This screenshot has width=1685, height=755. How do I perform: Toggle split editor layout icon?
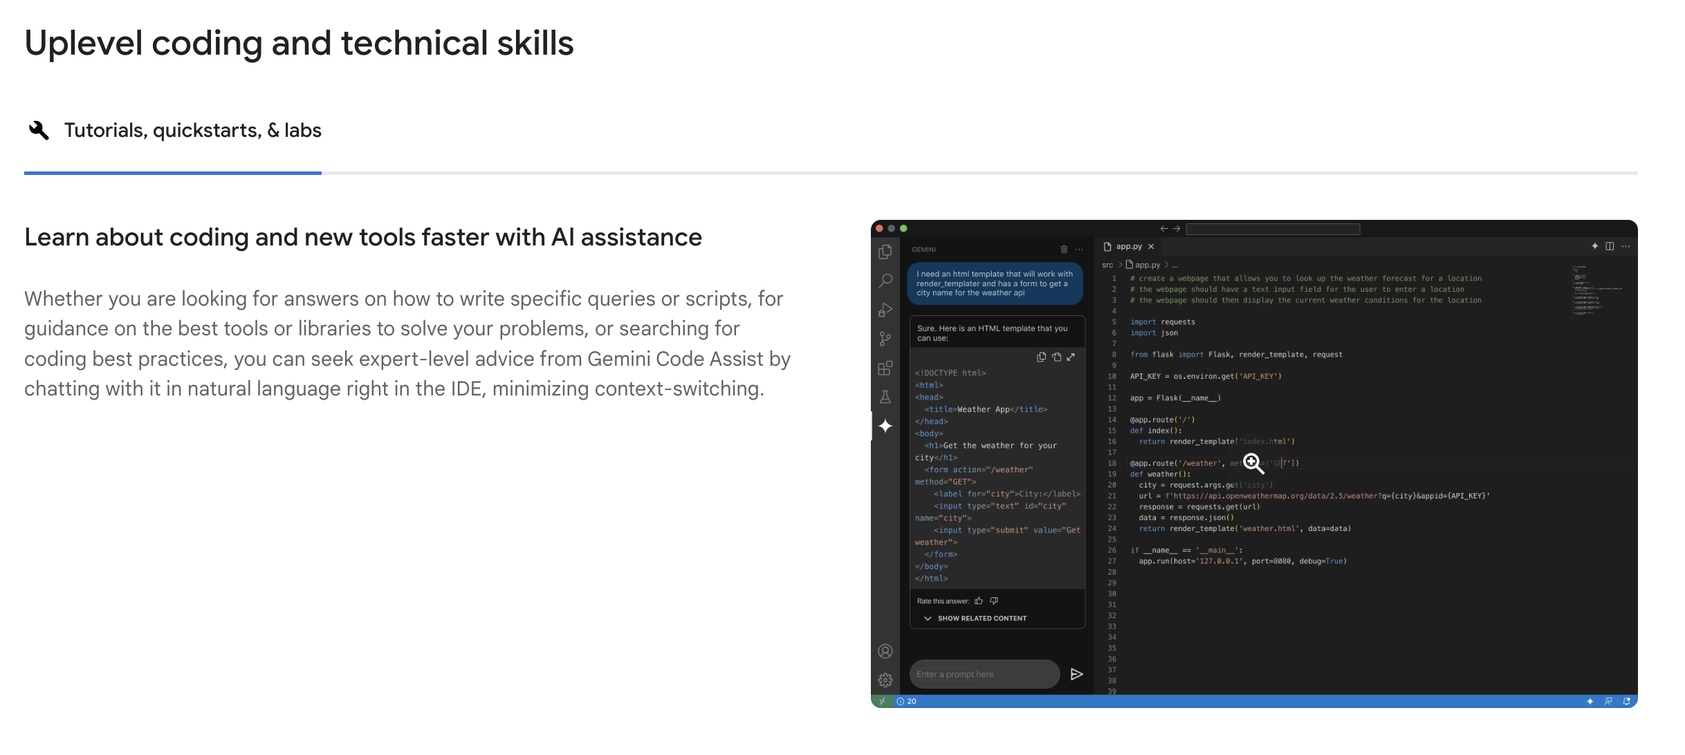click(1610, 246)
